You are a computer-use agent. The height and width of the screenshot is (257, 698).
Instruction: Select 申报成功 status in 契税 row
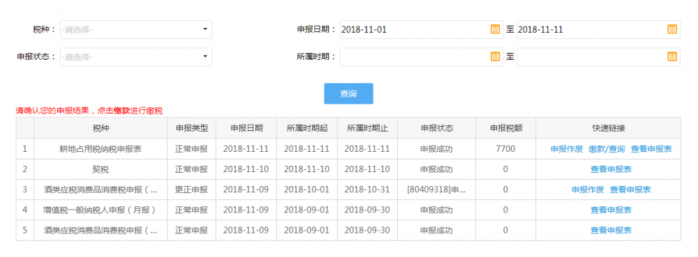(x=437, y=169)
